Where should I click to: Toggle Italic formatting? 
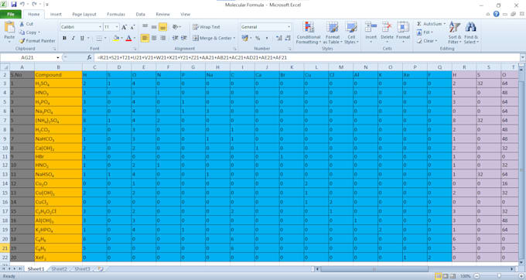click(73, 38)
